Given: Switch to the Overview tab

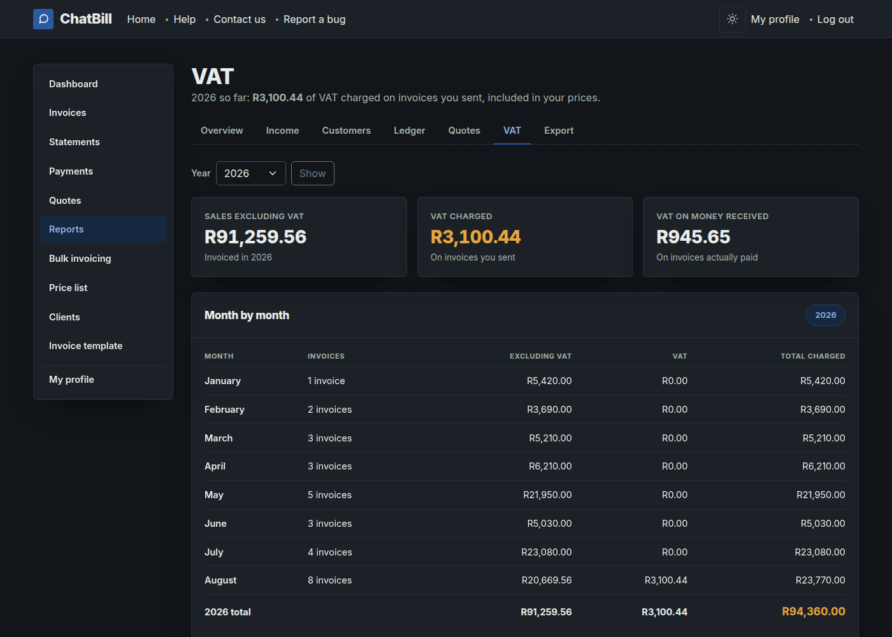Looking at the screenshot, I should pos(222,131).
